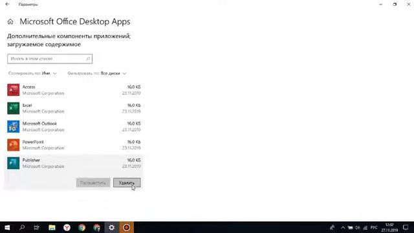This screenshot has height=233, width=414.
Task: Click the PowerPoint app icon
Action: (x=13, y=145)
